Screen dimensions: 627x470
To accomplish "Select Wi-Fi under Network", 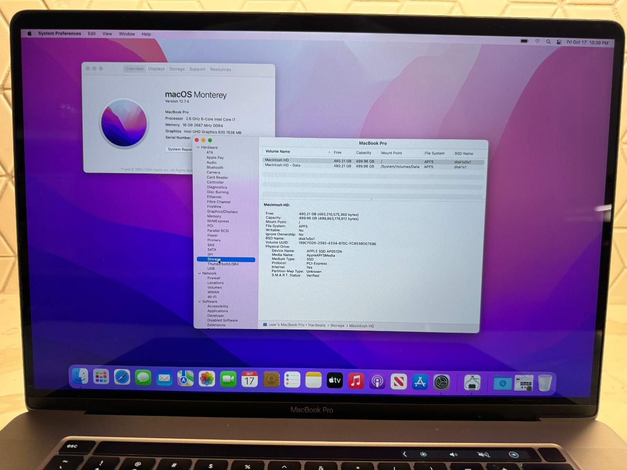I will click(x=212, y=297).
